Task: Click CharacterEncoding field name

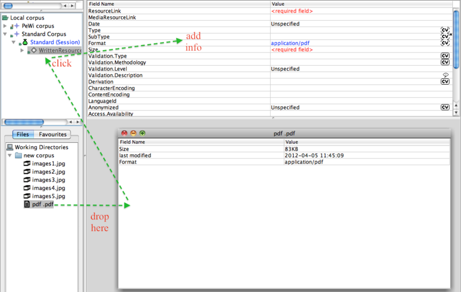Action: tap(111, 88)
